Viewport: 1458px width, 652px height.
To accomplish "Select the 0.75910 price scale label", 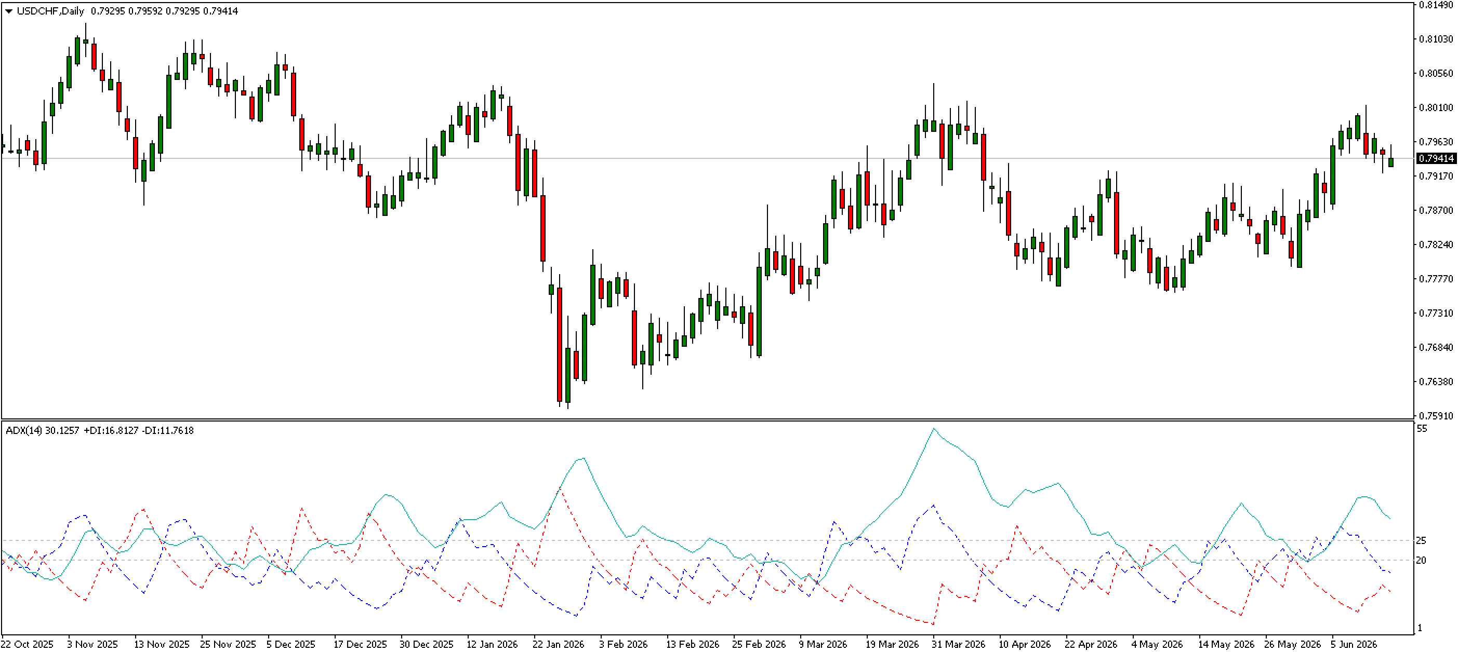I will pyautogui.click(x=1437, y=416).
